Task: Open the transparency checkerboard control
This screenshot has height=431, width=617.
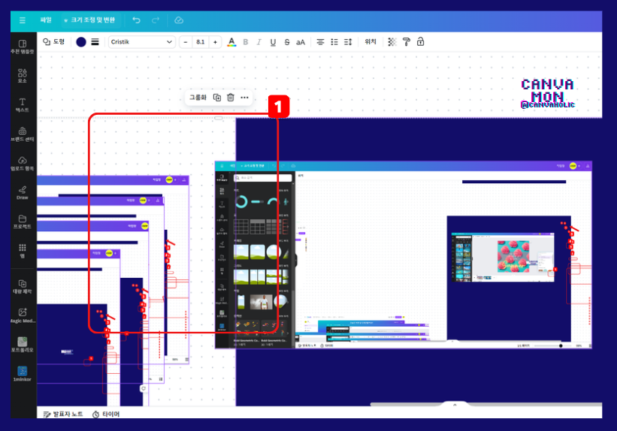Action: [x=392, y=42]
